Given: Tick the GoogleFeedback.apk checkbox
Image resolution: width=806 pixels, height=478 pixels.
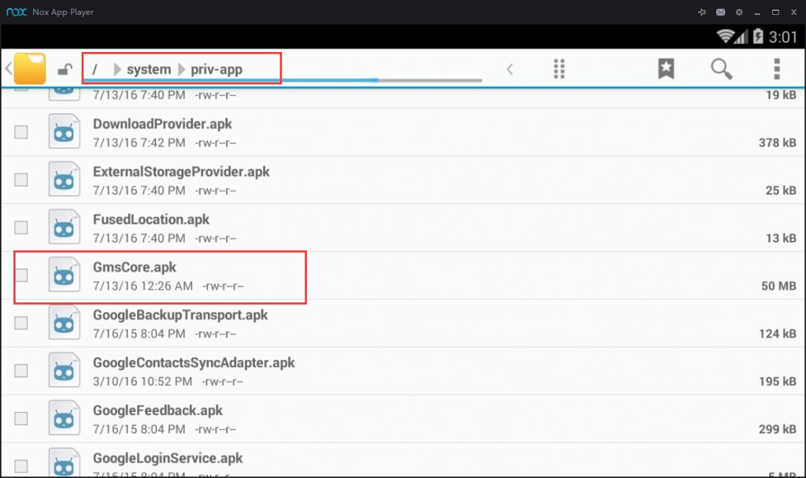Looking at the screenshot, I should (x=21, y=417).
